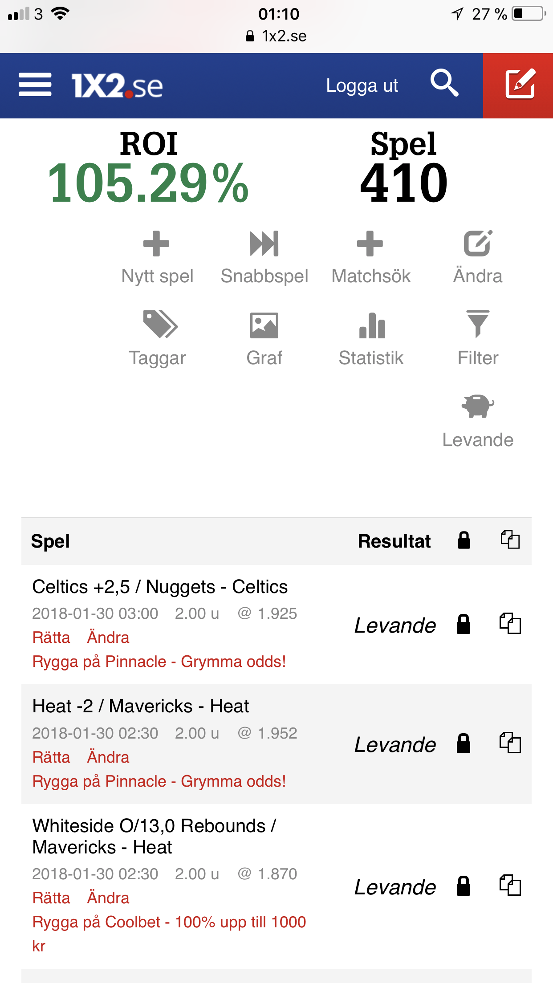Open the red compose/edit button
553x983 pixels.
519,85
